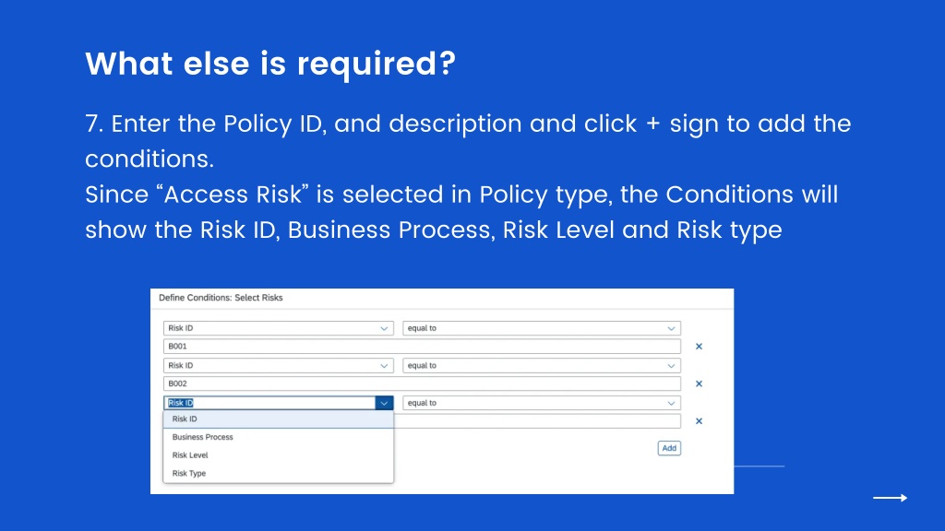Screen dimensions: 945x531
Task: Open second row's 'equal to' operator dropdown
Action: [542, 365]
